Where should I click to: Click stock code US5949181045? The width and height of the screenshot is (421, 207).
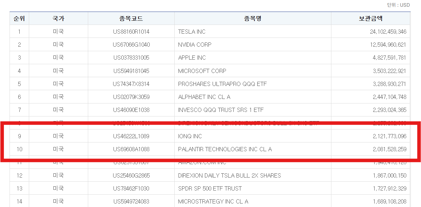click(131, 71)
